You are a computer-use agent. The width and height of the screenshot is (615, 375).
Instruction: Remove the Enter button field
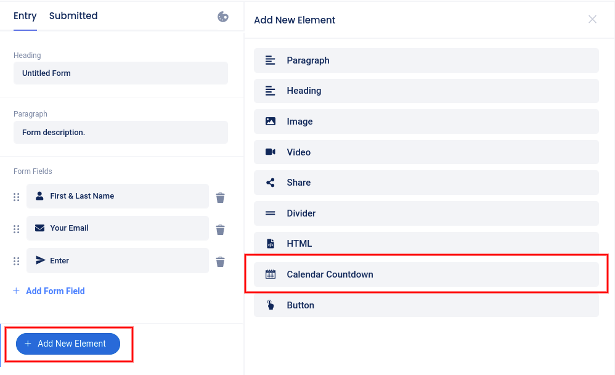(x=220, y=262)
